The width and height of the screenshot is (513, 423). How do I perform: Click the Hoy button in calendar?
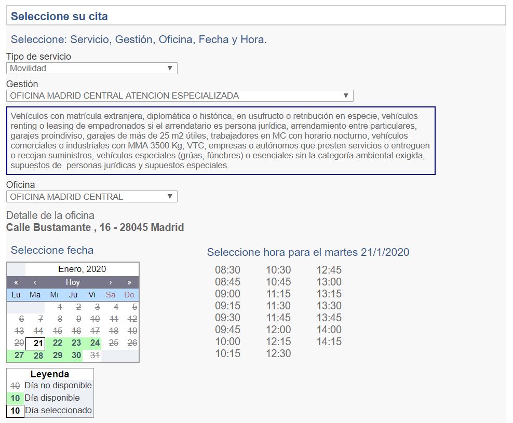(73, 282)
